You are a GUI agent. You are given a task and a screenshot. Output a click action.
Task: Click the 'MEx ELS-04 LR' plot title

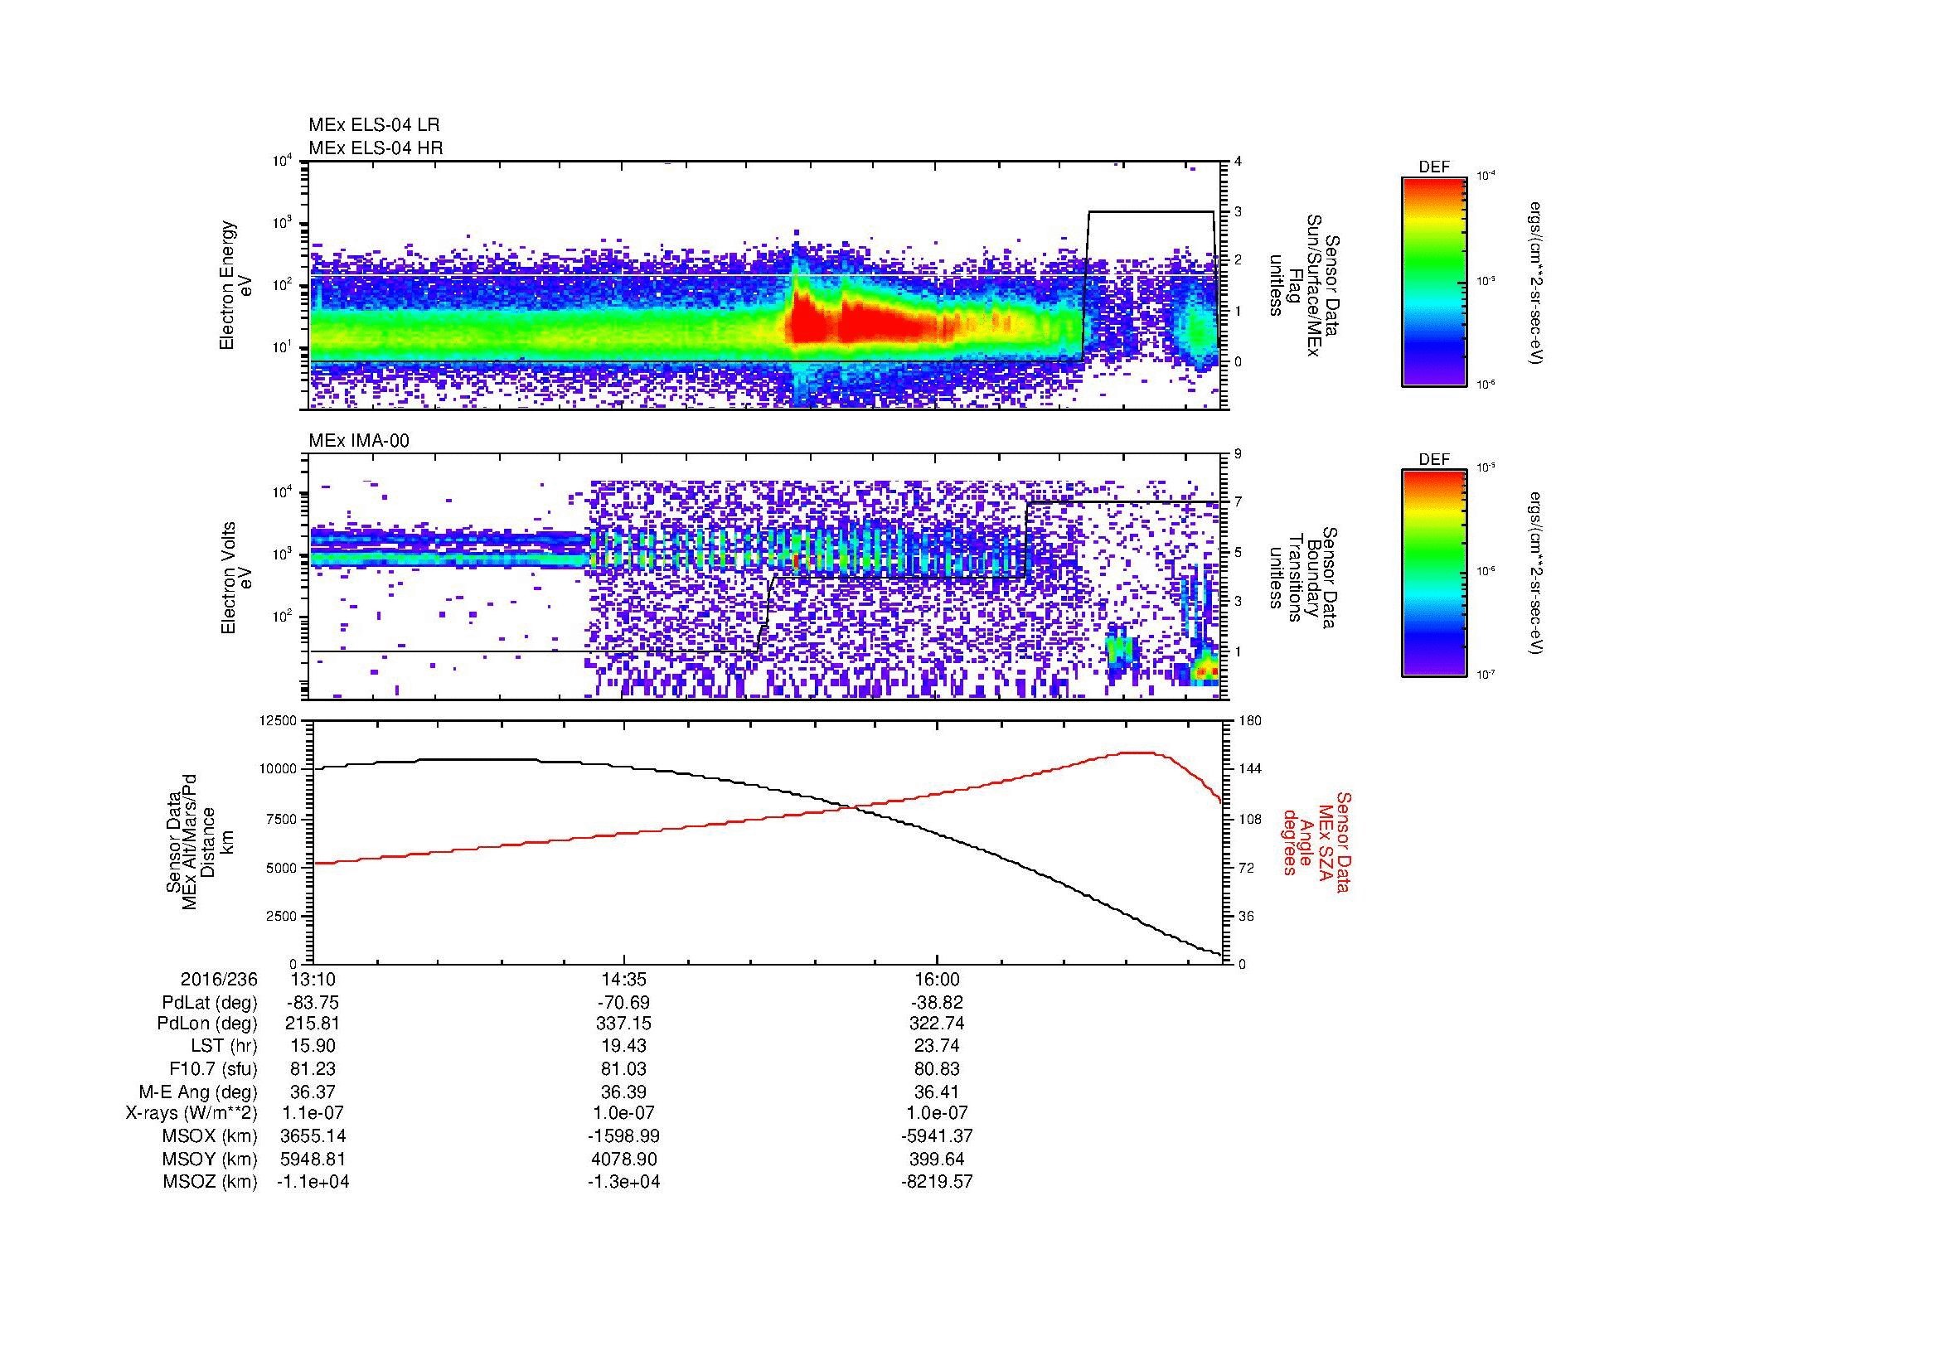374,125
